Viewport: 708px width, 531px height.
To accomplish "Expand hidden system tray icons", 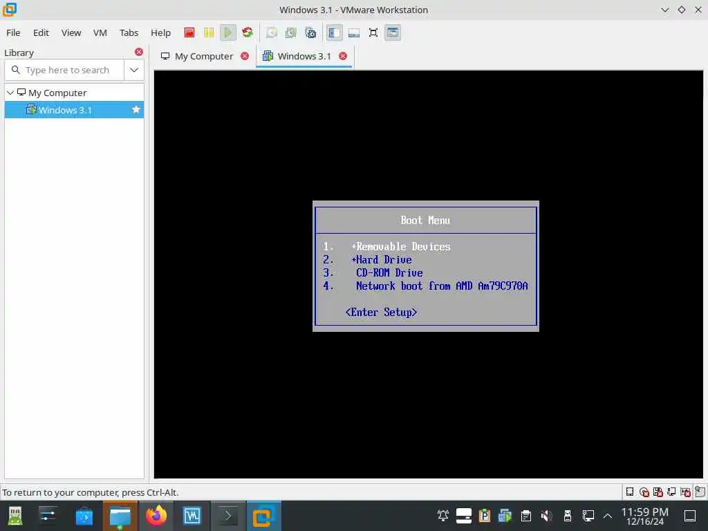I will click(608, 516).
